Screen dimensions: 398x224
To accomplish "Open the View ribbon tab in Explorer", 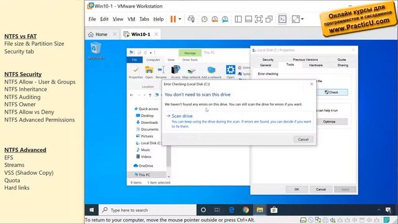I will (x=171, y=60).
